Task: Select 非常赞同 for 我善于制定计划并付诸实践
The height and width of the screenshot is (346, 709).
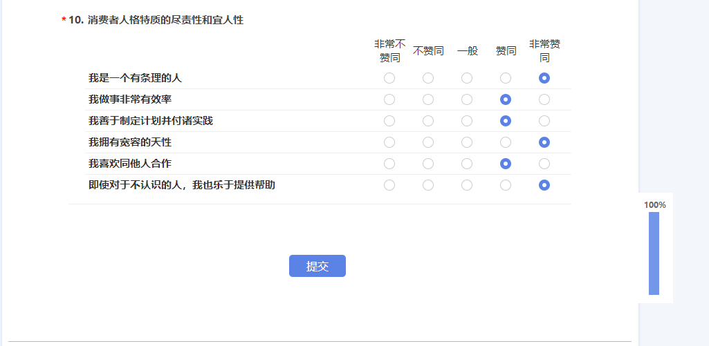Action: 544,121
